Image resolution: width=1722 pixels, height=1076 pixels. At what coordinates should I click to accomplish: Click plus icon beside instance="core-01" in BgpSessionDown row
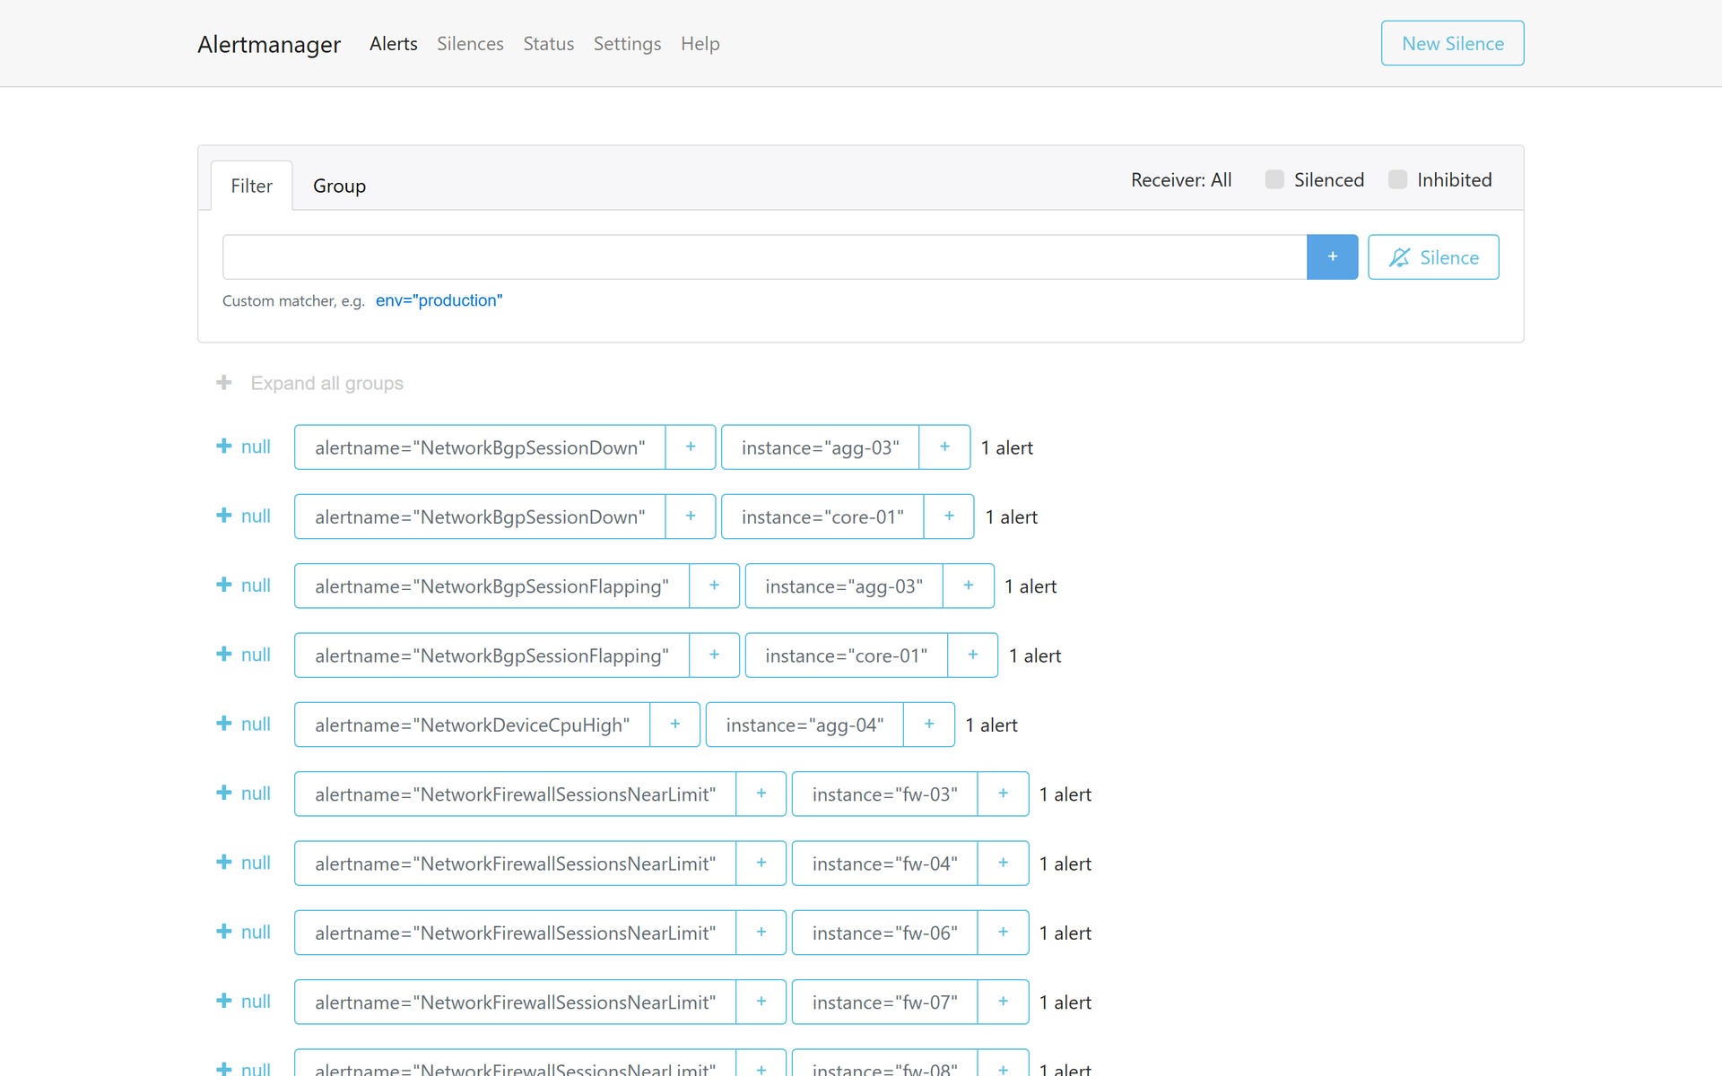[949, 516]
